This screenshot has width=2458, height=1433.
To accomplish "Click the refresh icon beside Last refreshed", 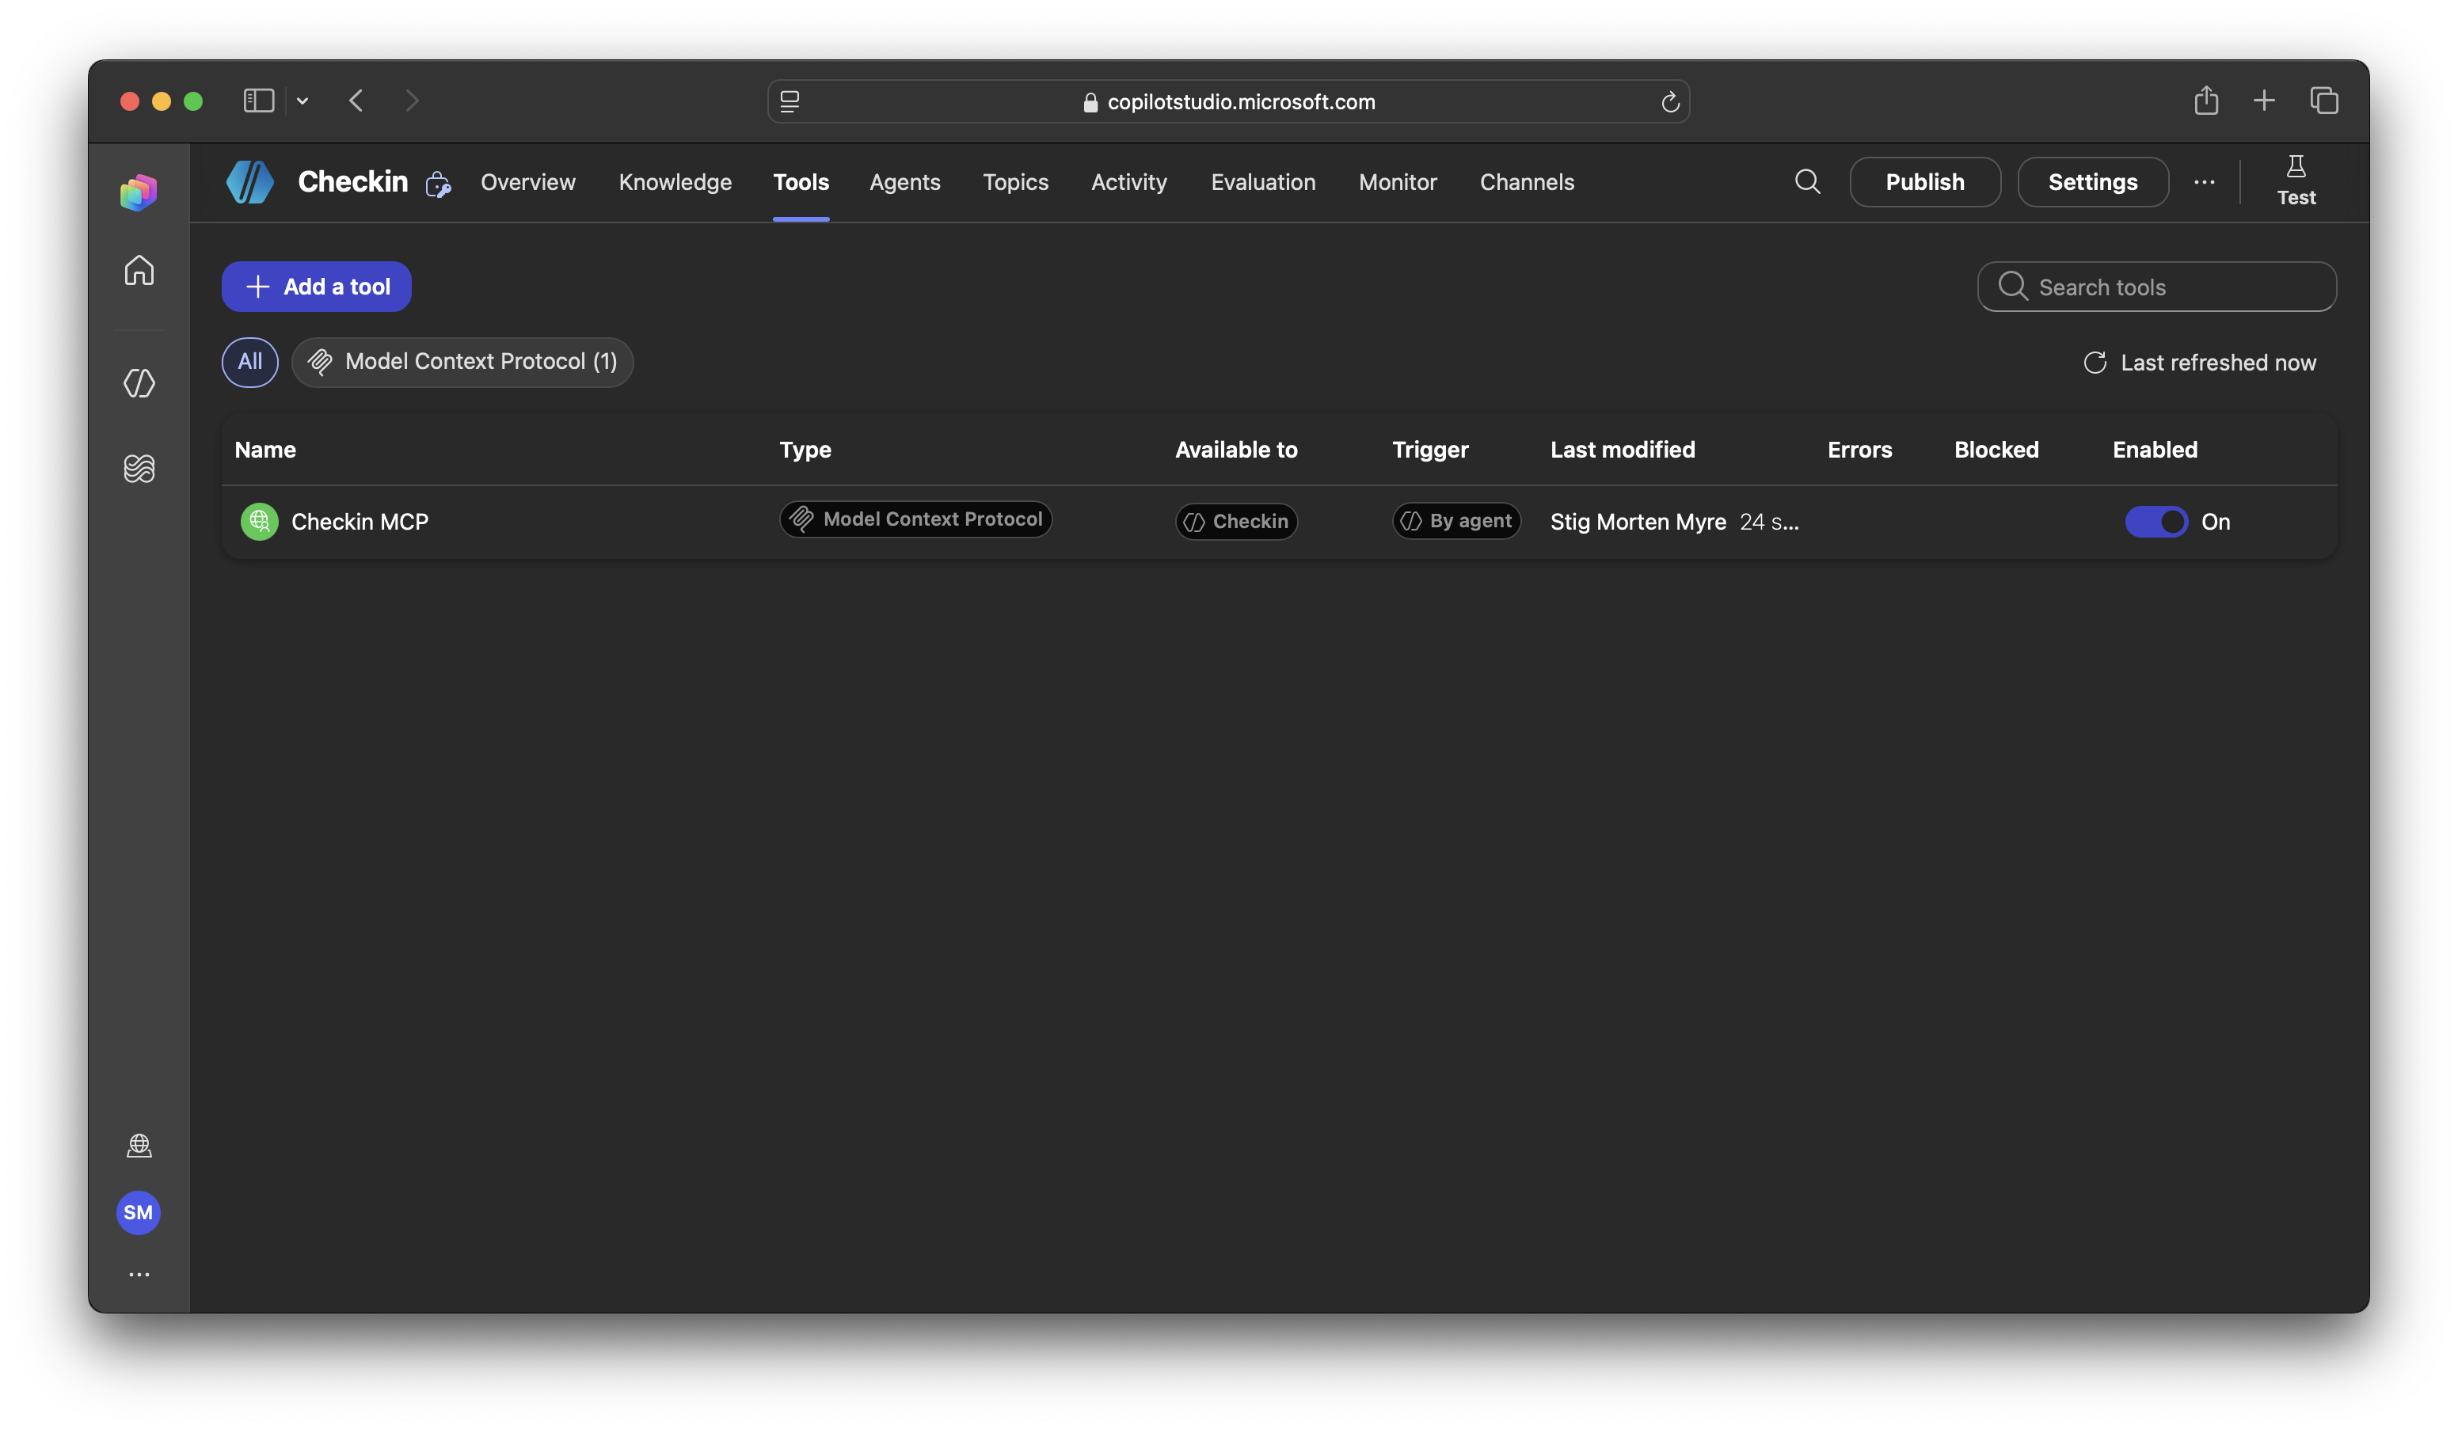I will click(x=2095, y=363).
